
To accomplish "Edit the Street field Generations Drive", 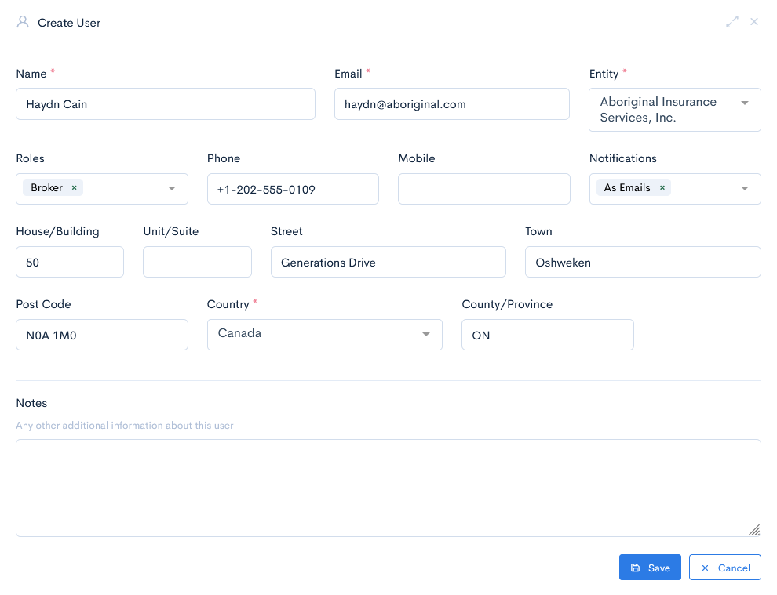I will point(388,262).
